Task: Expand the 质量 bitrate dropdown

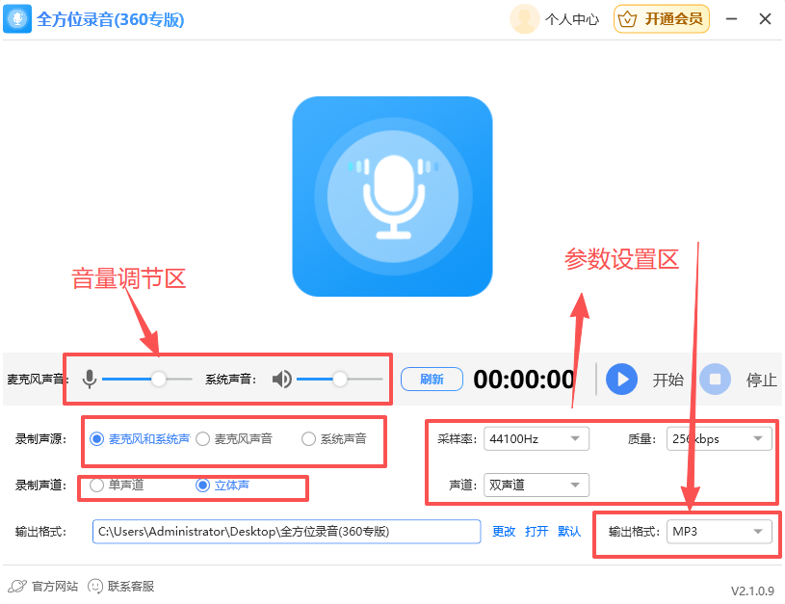Action: pos(719,439)
